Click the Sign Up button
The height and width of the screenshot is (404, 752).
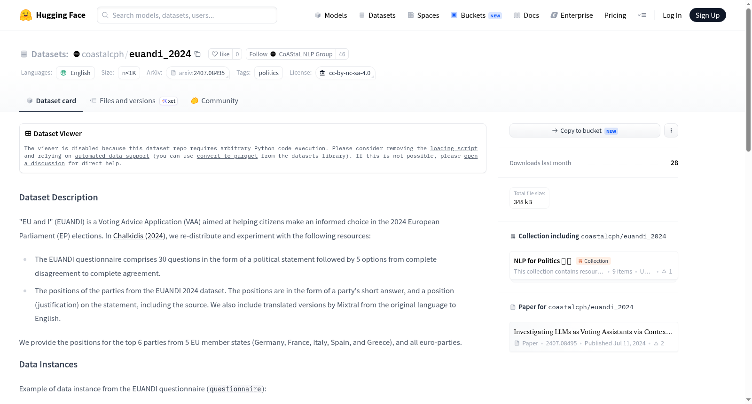tap(707, 15)
